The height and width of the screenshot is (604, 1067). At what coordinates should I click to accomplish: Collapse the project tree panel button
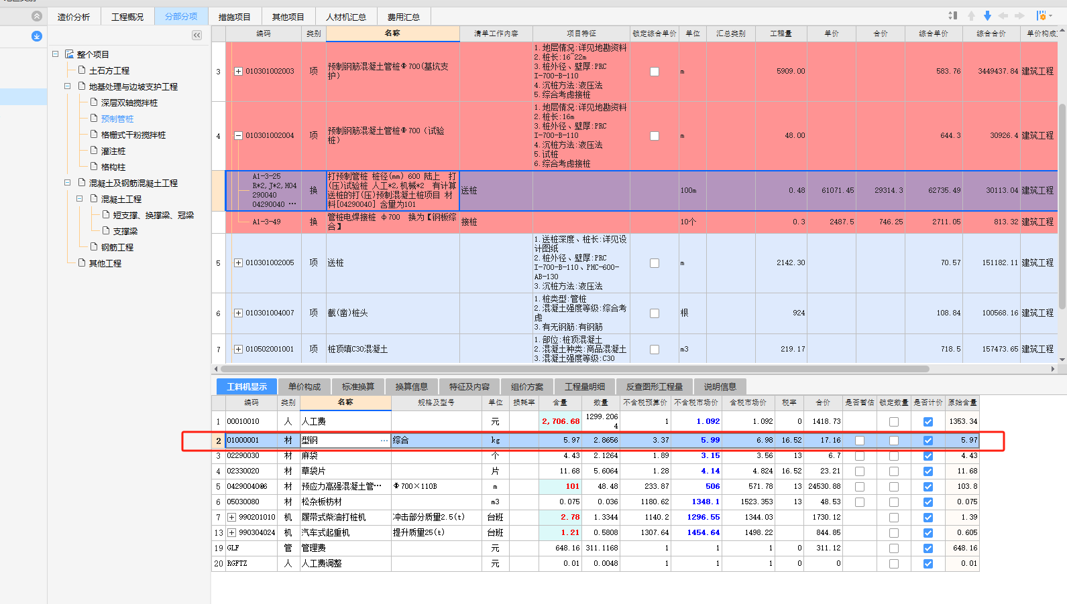[196, 35]
